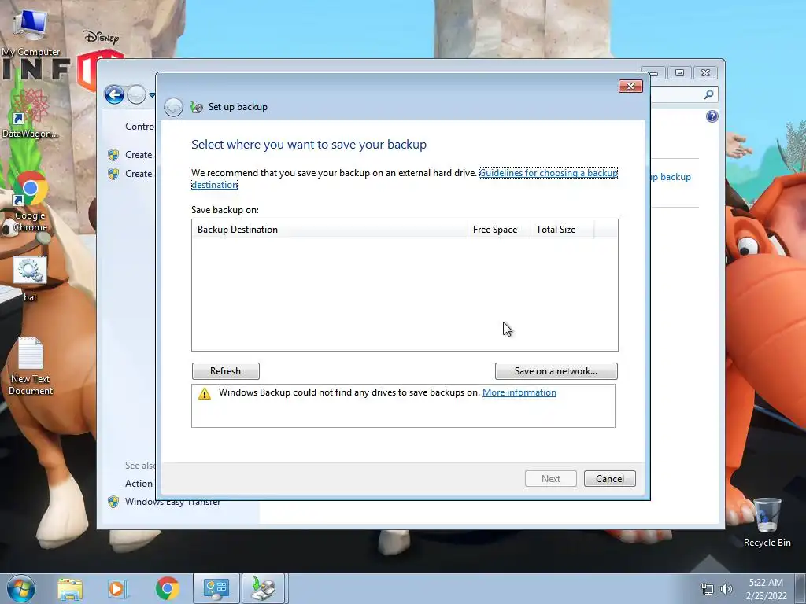Switch to Control Panel taskbar button
This screenshot has width=806, height=604.
click(216, 588)
